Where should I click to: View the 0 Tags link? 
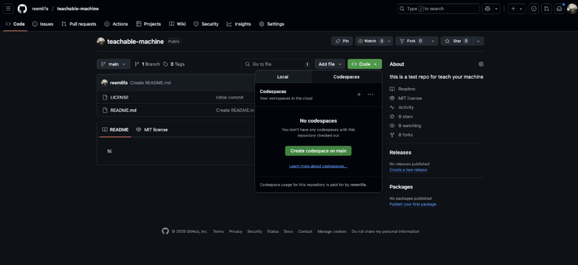pos(174,64)
